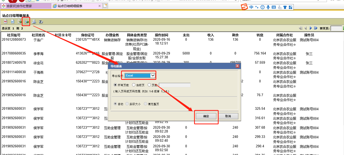This screenshot has height=155, width=344.
Task: Toggle the punctuation mode icon in IME bar
Action: [257, 7]
